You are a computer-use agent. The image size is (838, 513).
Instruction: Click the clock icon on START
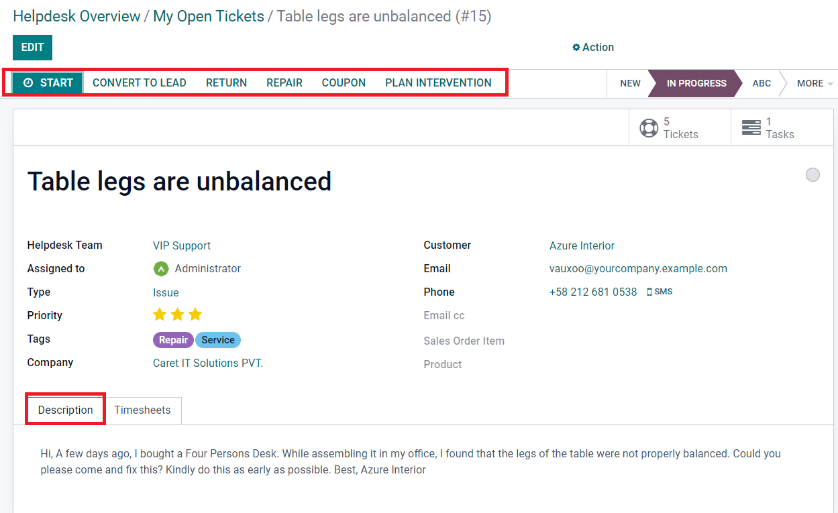[28, 82]
